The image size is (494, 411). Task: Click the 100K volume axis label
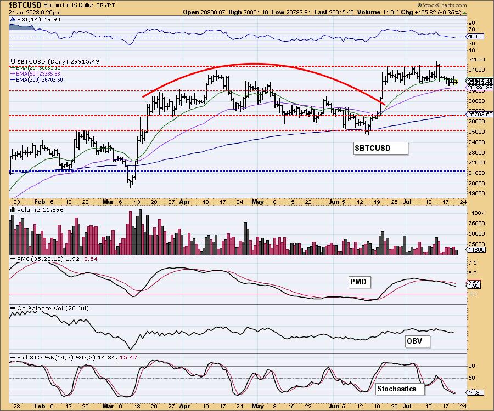[478, 213]
